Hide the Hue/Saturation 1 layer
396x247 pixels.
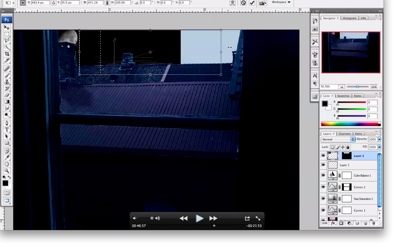click(323, 199)
